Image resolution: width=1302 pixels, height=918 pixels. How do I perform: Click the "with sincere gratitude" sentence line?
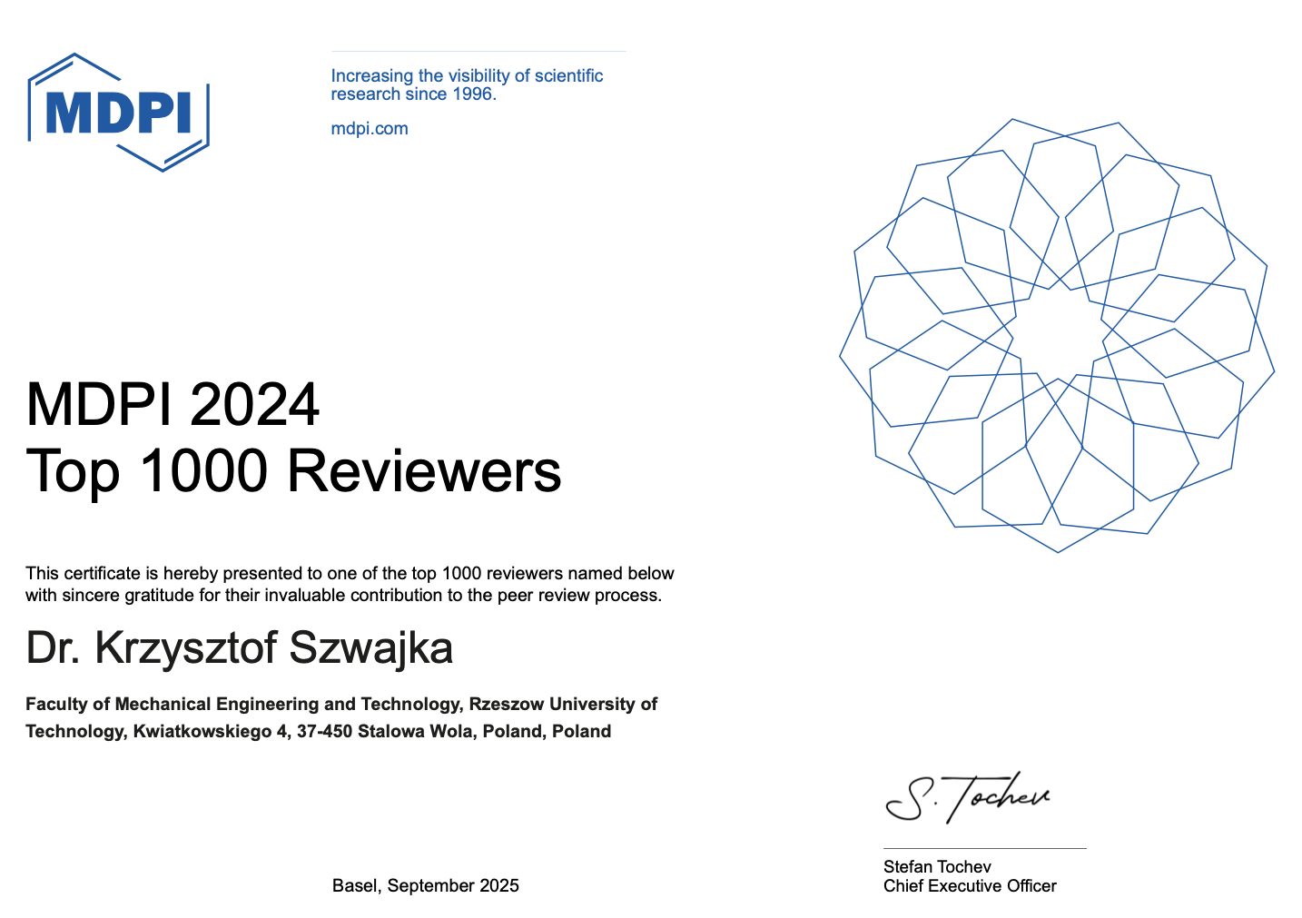click(343, 596)
